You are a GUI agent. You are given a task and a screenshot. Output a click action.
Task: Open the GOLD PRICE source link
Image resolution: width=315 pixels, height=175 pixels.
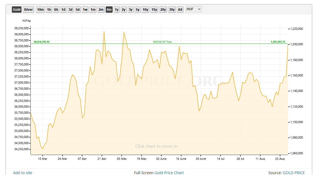[x=294, y=173]
